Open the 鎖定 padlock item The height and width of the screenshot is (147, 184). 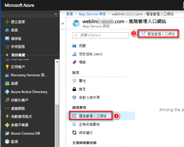[x=79, y=89]
